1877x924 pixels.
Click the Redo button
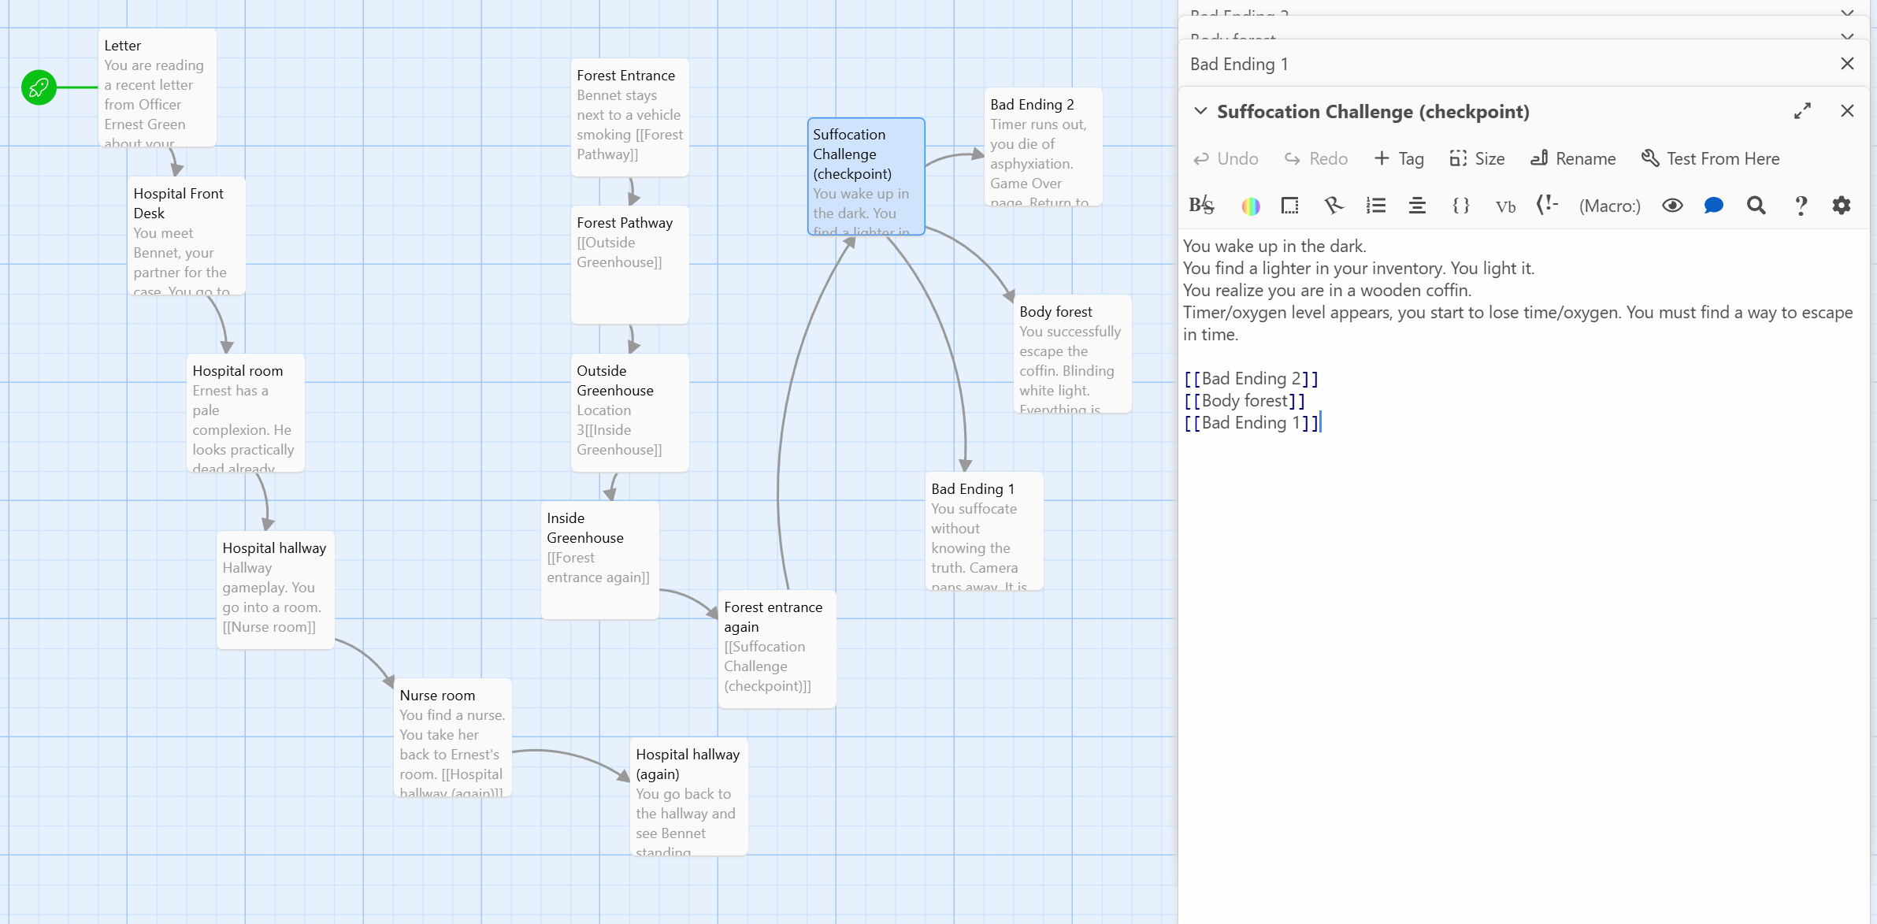point(1316,158)
